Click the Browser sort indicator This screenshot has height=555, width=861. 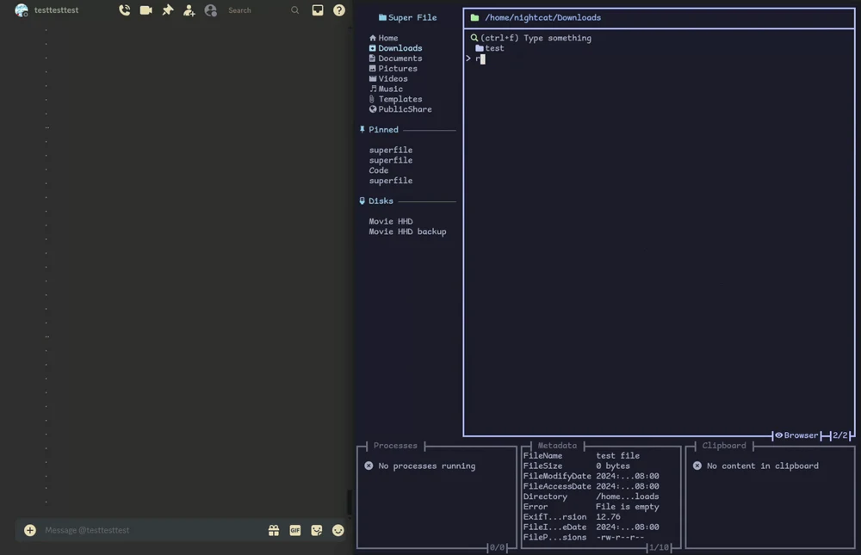(x=796, y=435)
